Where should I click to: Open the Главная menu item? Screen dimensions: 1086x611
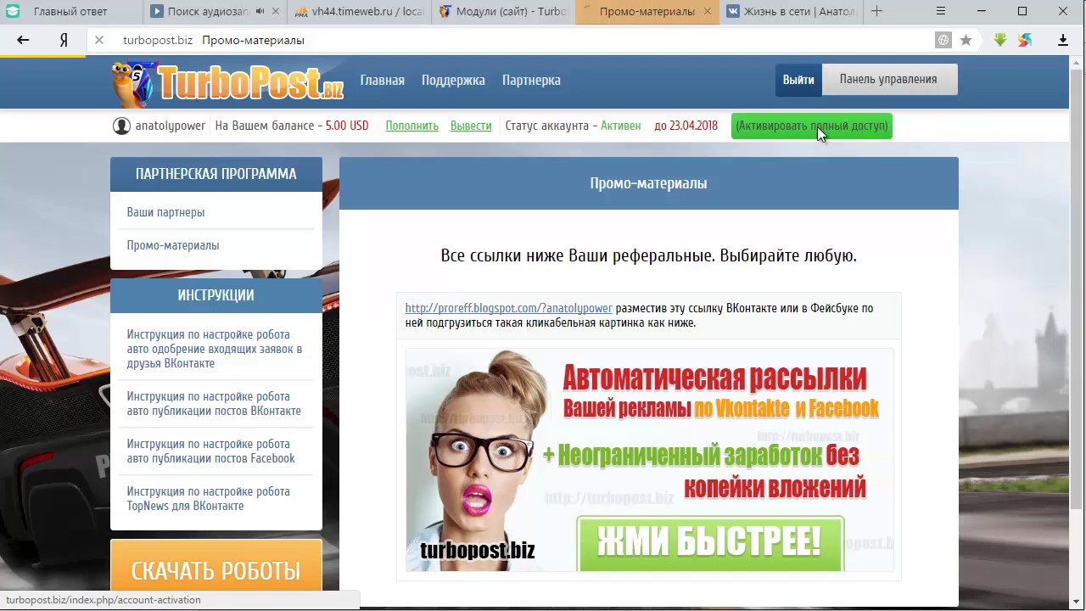[x=382, y=80]
